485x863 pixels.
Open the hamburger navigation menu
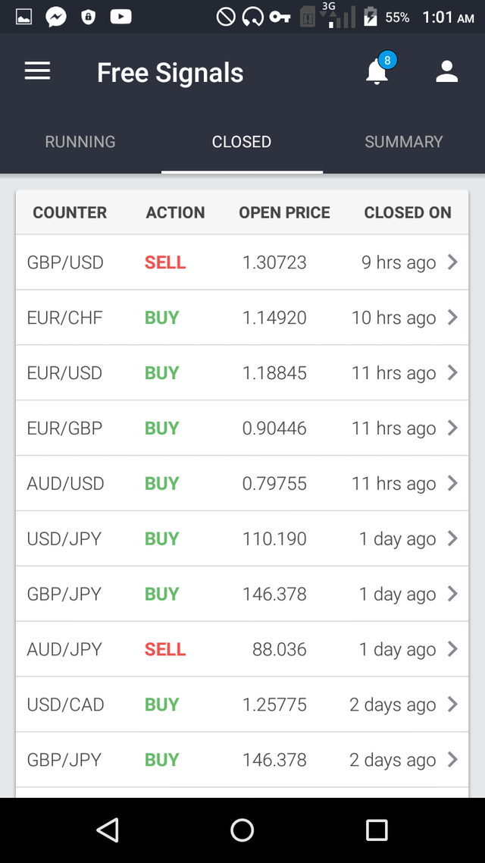(37, 71)
